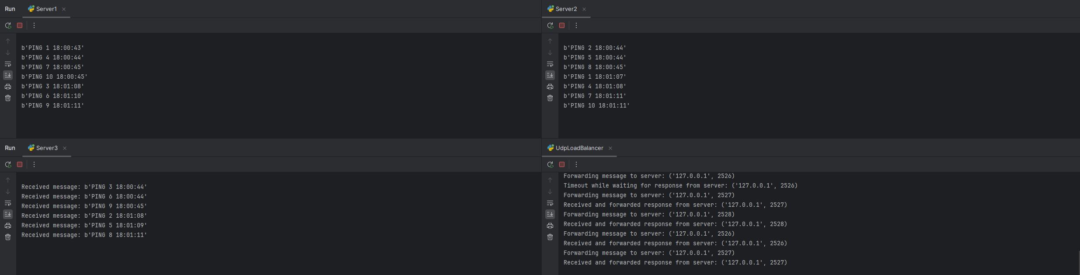Click the 'Timeout while waiting' log line
Viewport: 1080px width, 275px height.
coord(680,186)
